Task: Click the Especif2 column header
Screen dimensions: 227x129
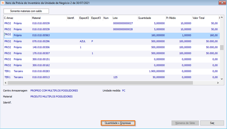Action: [85, 18]
